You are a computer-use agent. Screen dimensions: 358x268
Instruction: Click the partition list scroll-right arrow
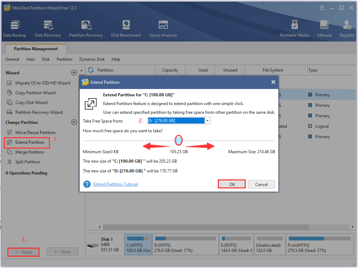click(352, 227)
